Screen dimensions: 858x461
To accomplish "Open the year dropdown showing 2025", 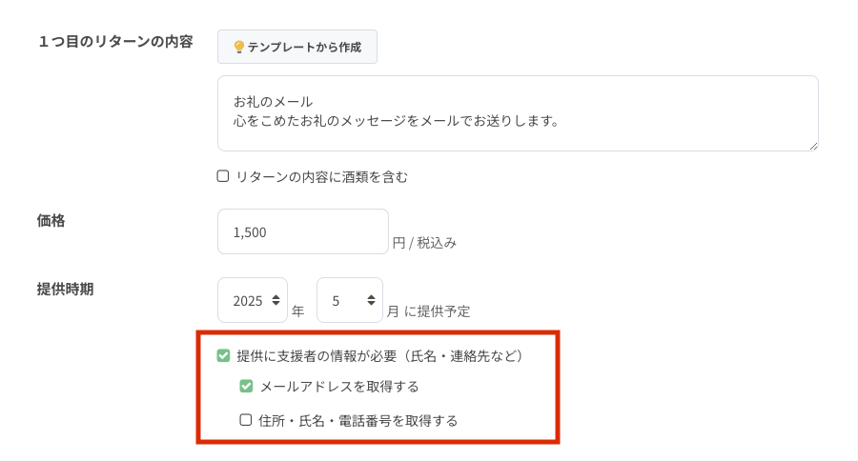I will 252,300.
